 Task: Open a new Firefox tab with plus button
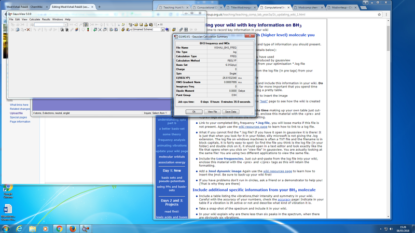pyautogui.click(x=99, y=7)
